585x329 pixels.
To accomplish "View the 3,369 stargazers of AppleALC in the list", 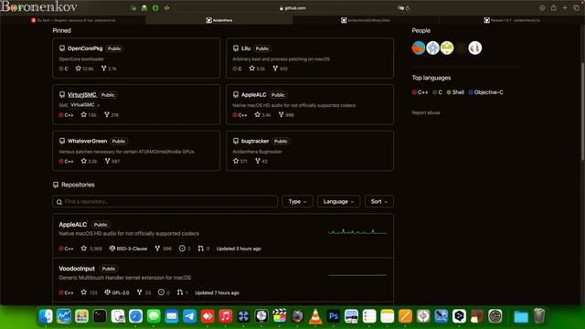I will [91, 249].
